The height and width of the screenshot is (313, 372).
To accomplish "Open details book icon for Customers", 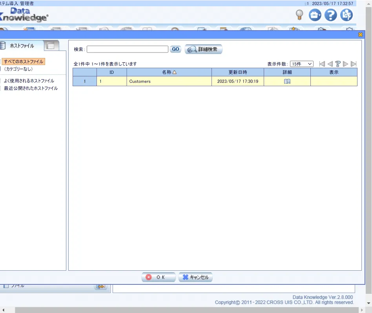I will tap(287, 81).
